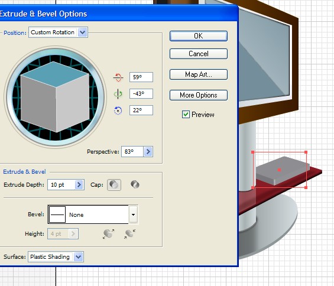Click the X rotation 59° field

point(141,77)
